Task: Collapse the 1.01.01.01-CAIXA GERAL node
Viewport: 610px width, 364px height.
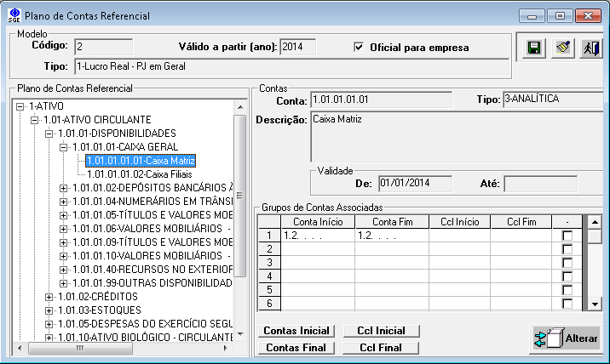Action: click(63, 147)
